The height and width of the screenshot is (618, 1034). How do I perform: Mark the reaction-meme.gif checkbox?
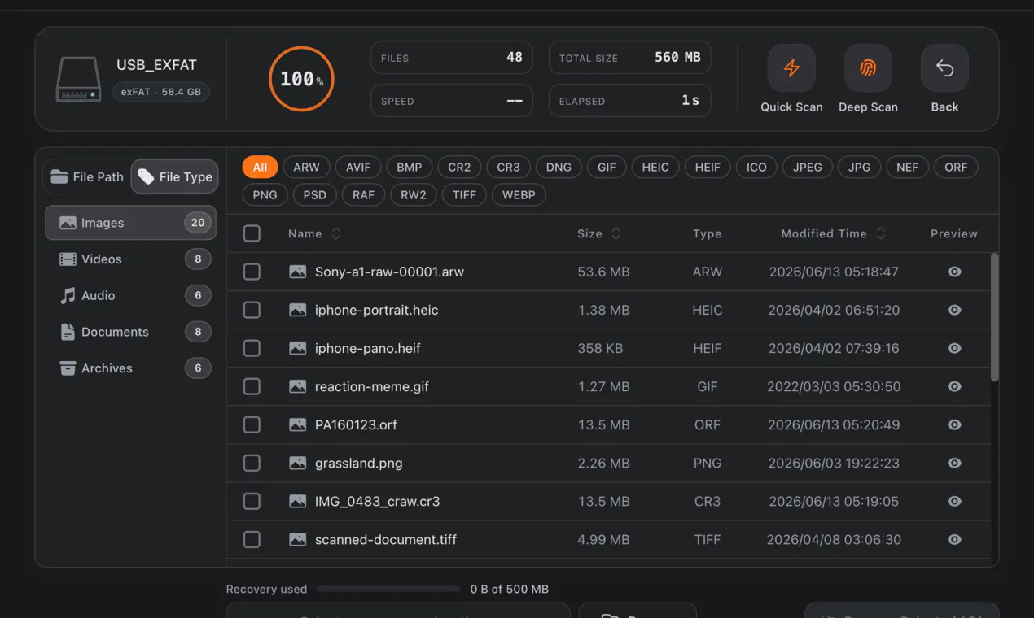pos(252,386)
